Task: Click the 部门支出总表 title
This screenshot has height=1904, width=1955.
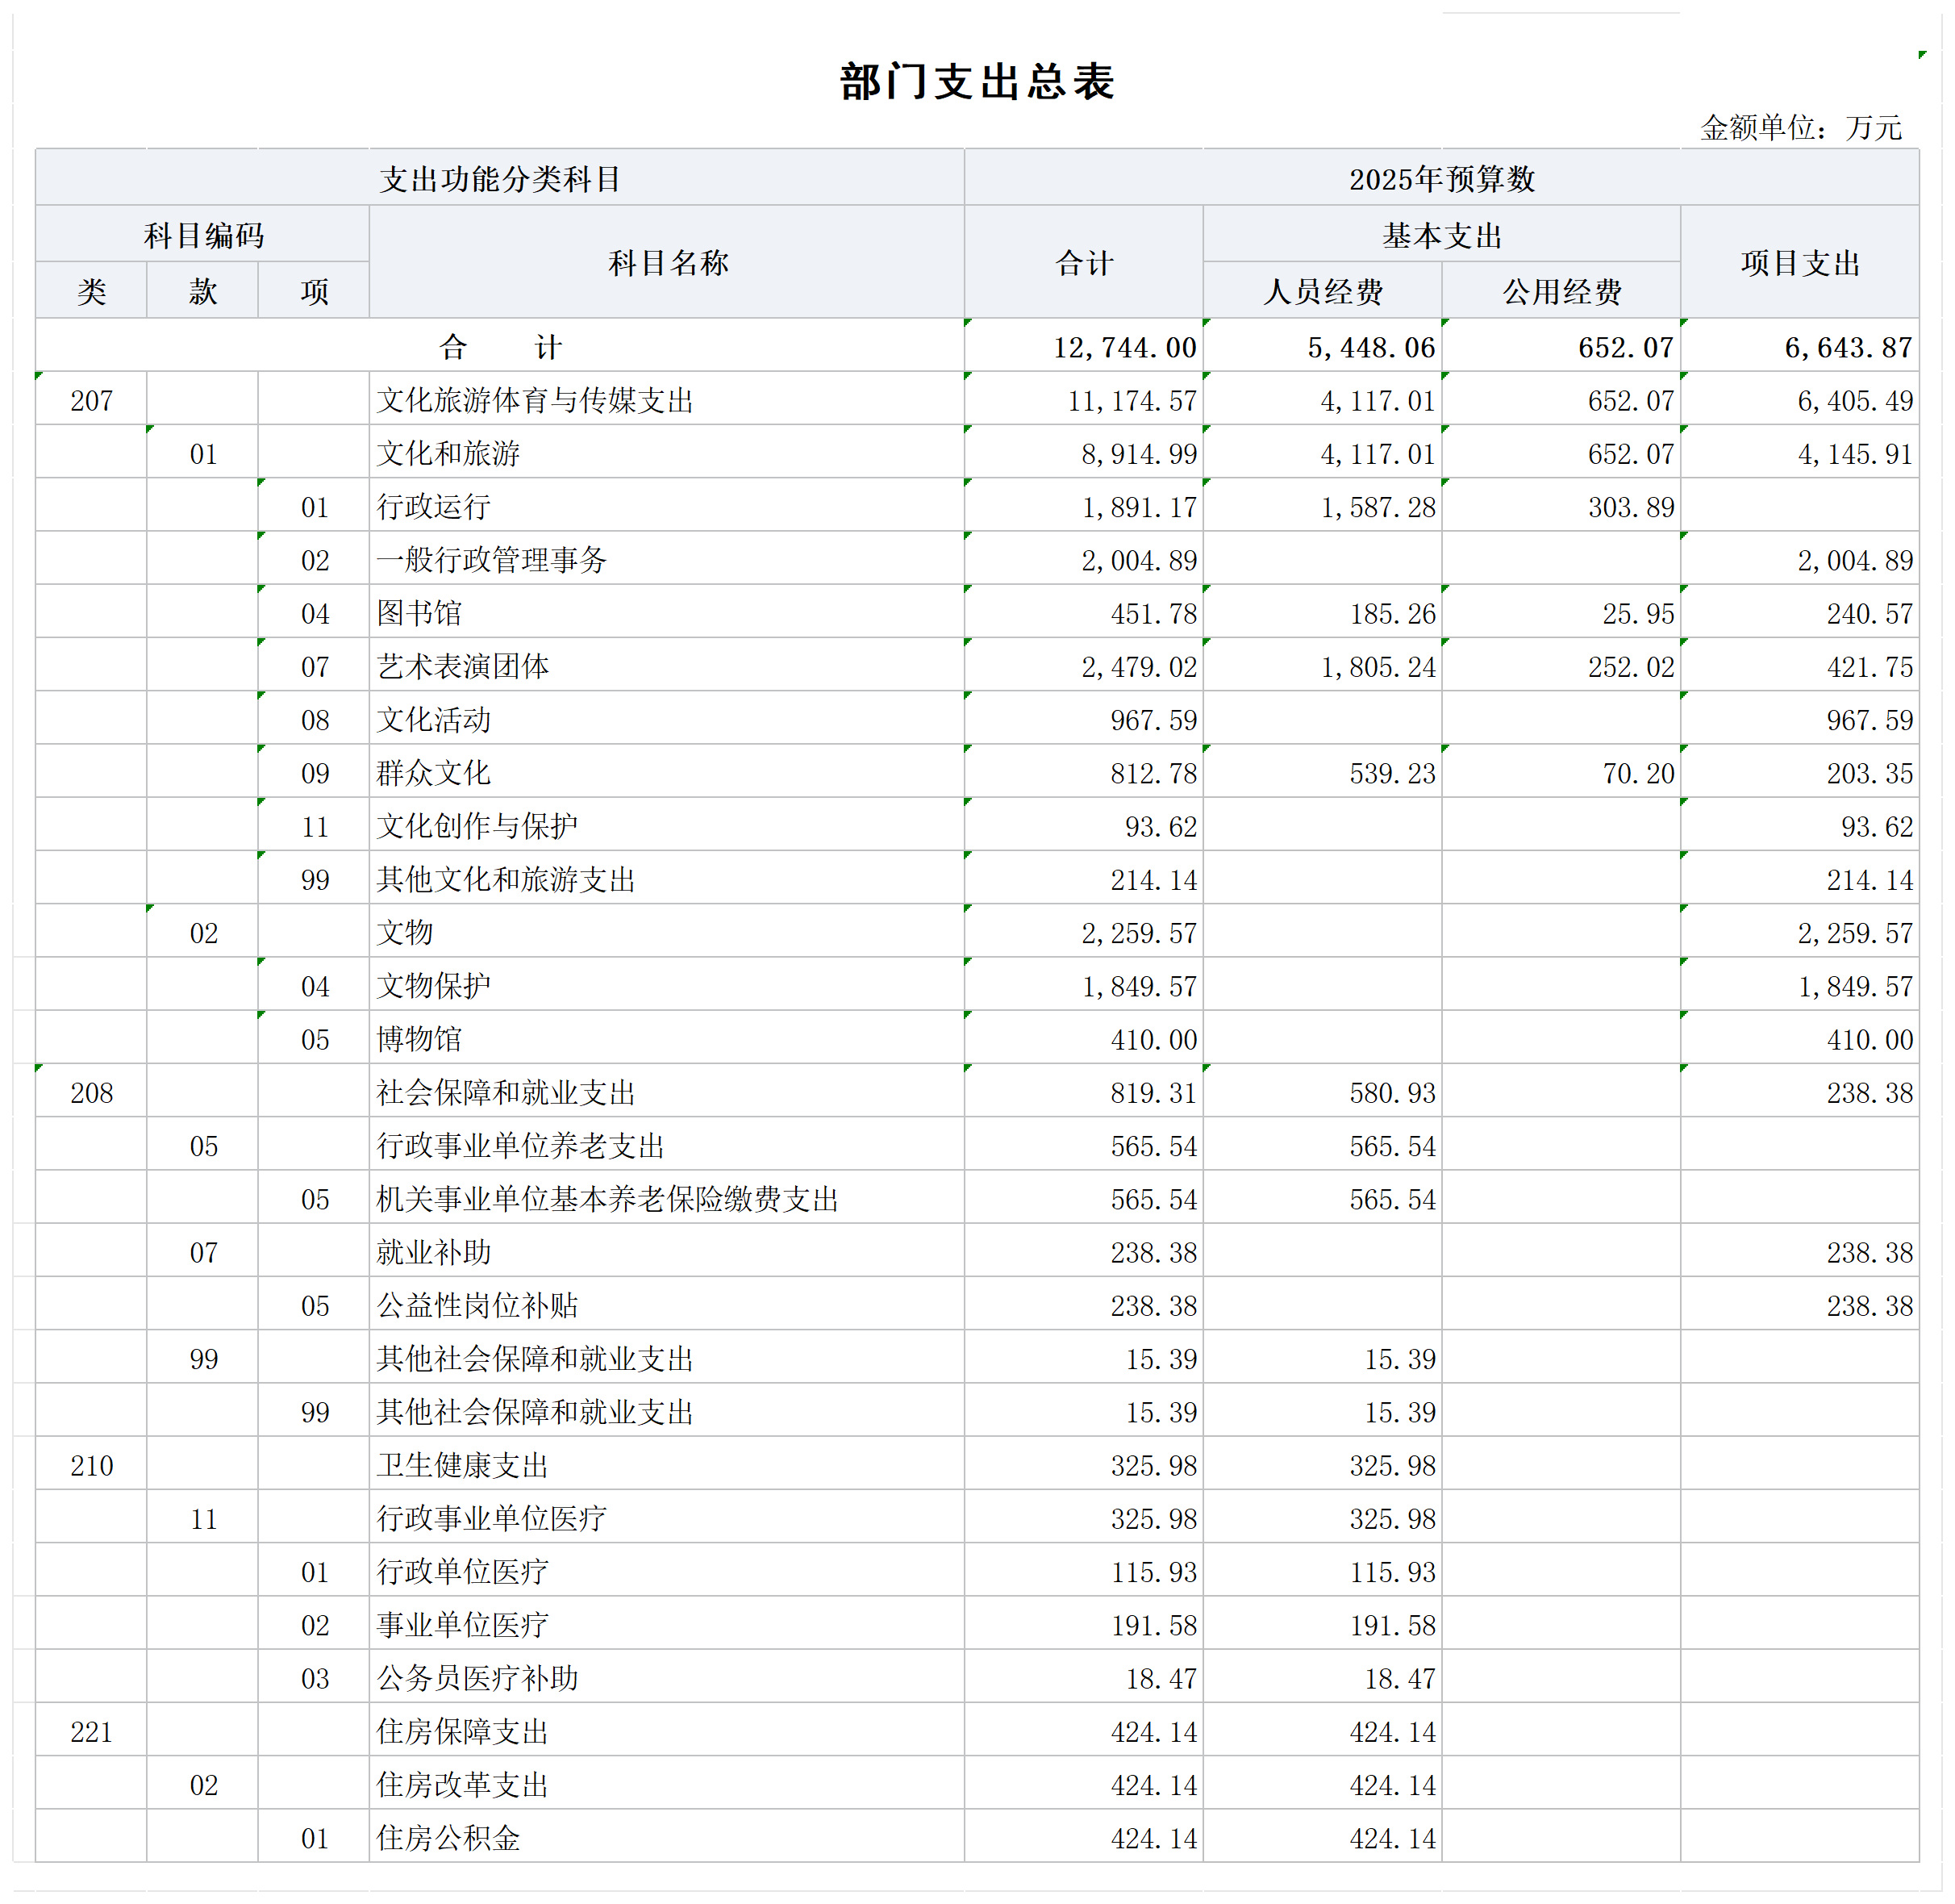Action: 977,82
